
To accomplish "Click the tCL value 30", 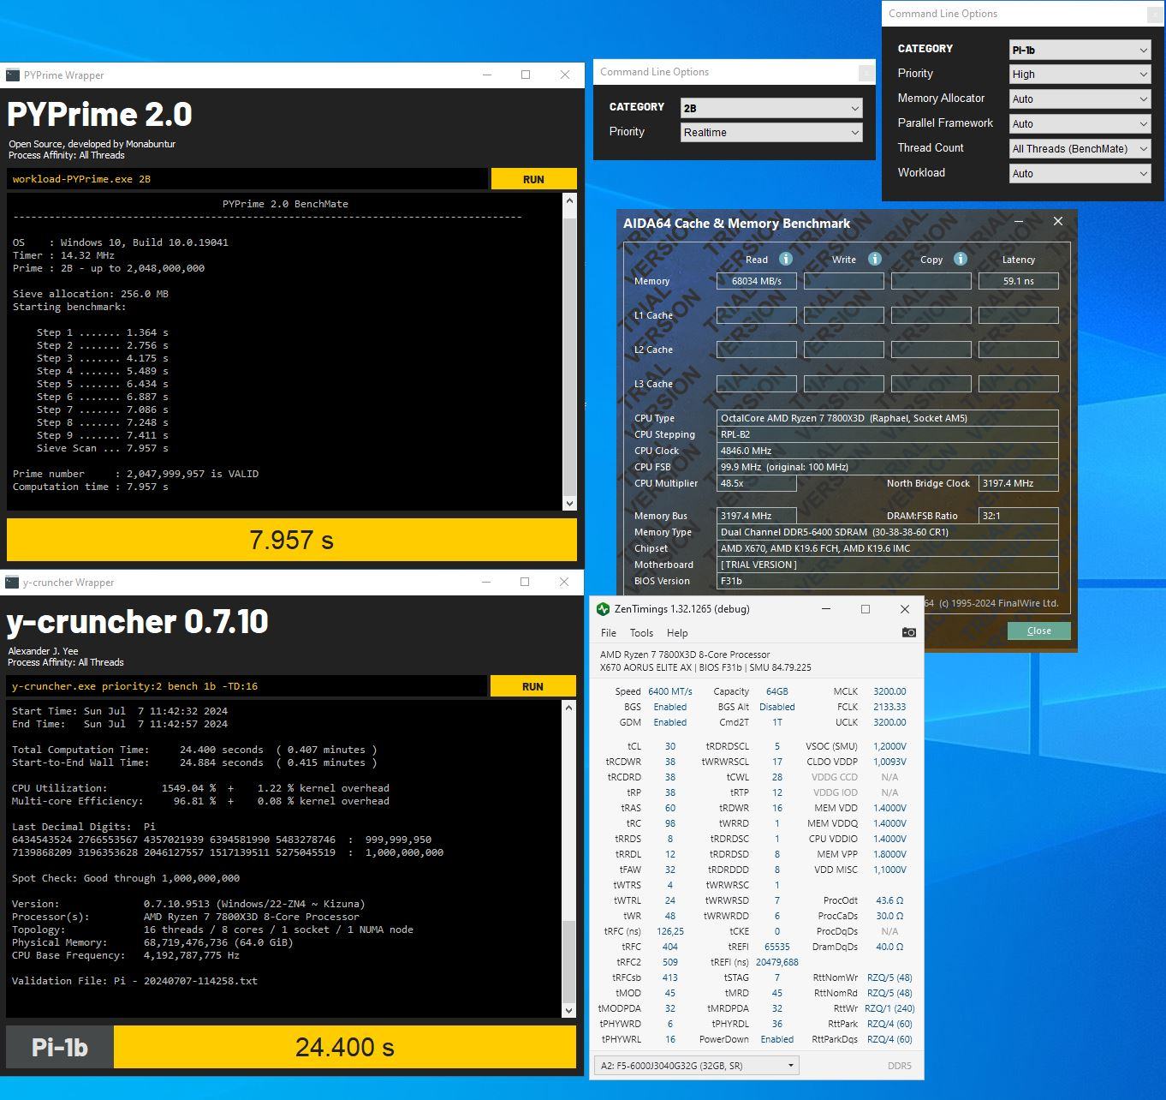I will coord(670,746).
